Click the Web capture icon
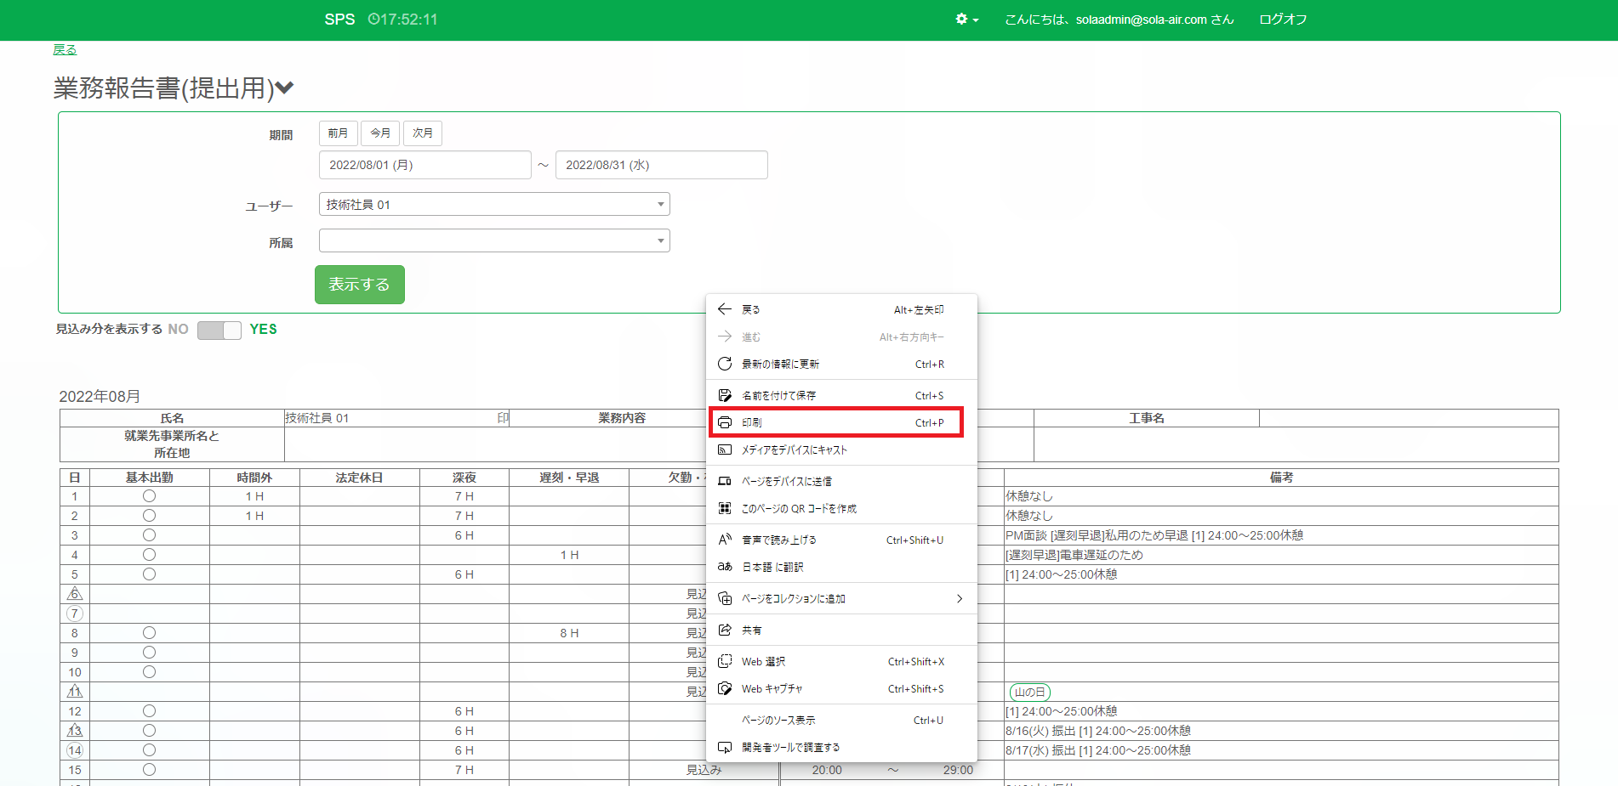Viewport: 1618px width, 786px height. click(x=725, y=688)
